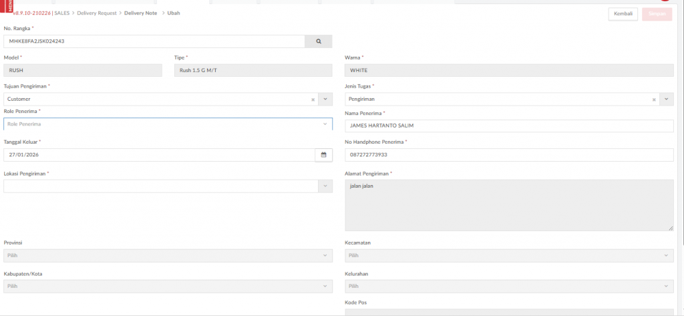This screenshot has width=684, height=316.
Task: Click the No. Rangka text field
Action: (154, 41)
